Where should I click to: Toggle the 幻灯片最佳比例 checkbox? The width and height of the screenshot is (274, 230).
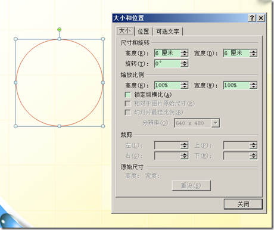click(x=127, y=113)
